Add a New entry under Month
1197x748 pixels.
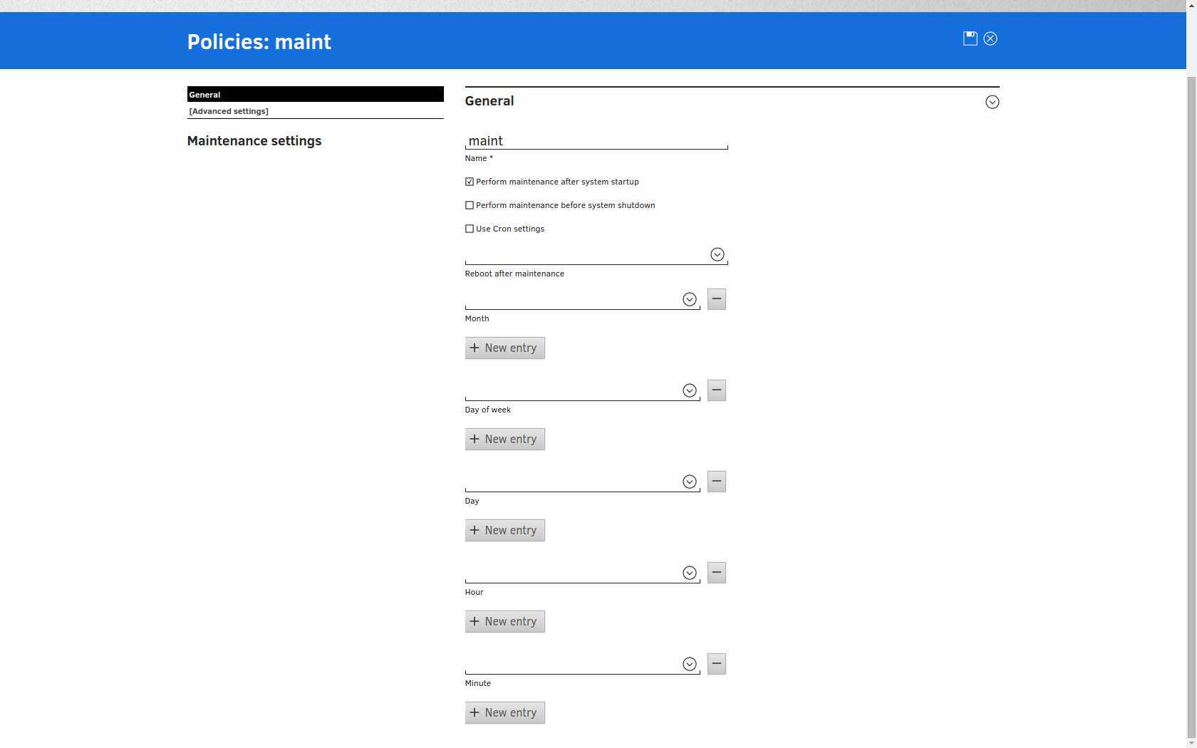click(x=504, y=348)
